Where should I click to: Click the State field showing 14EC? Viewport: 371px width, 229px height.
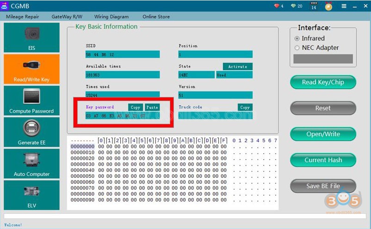tap(197, 75)
